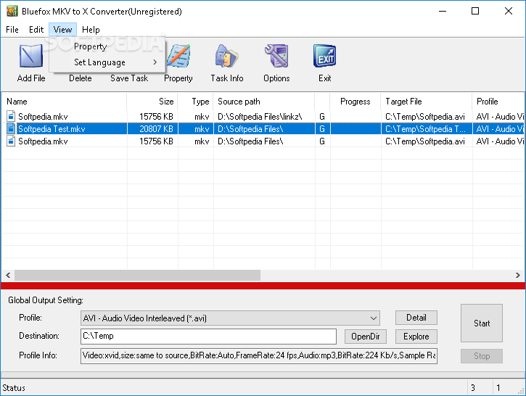Viewport: 526px width, 396px height.
Task: Open the Edit menu
Action: (x=36, y=30)
